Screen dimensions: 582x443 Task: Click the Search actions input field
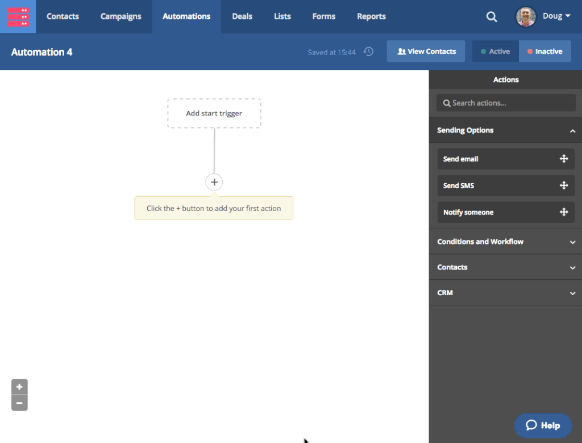pyautogui.click(x=506, y=103)
